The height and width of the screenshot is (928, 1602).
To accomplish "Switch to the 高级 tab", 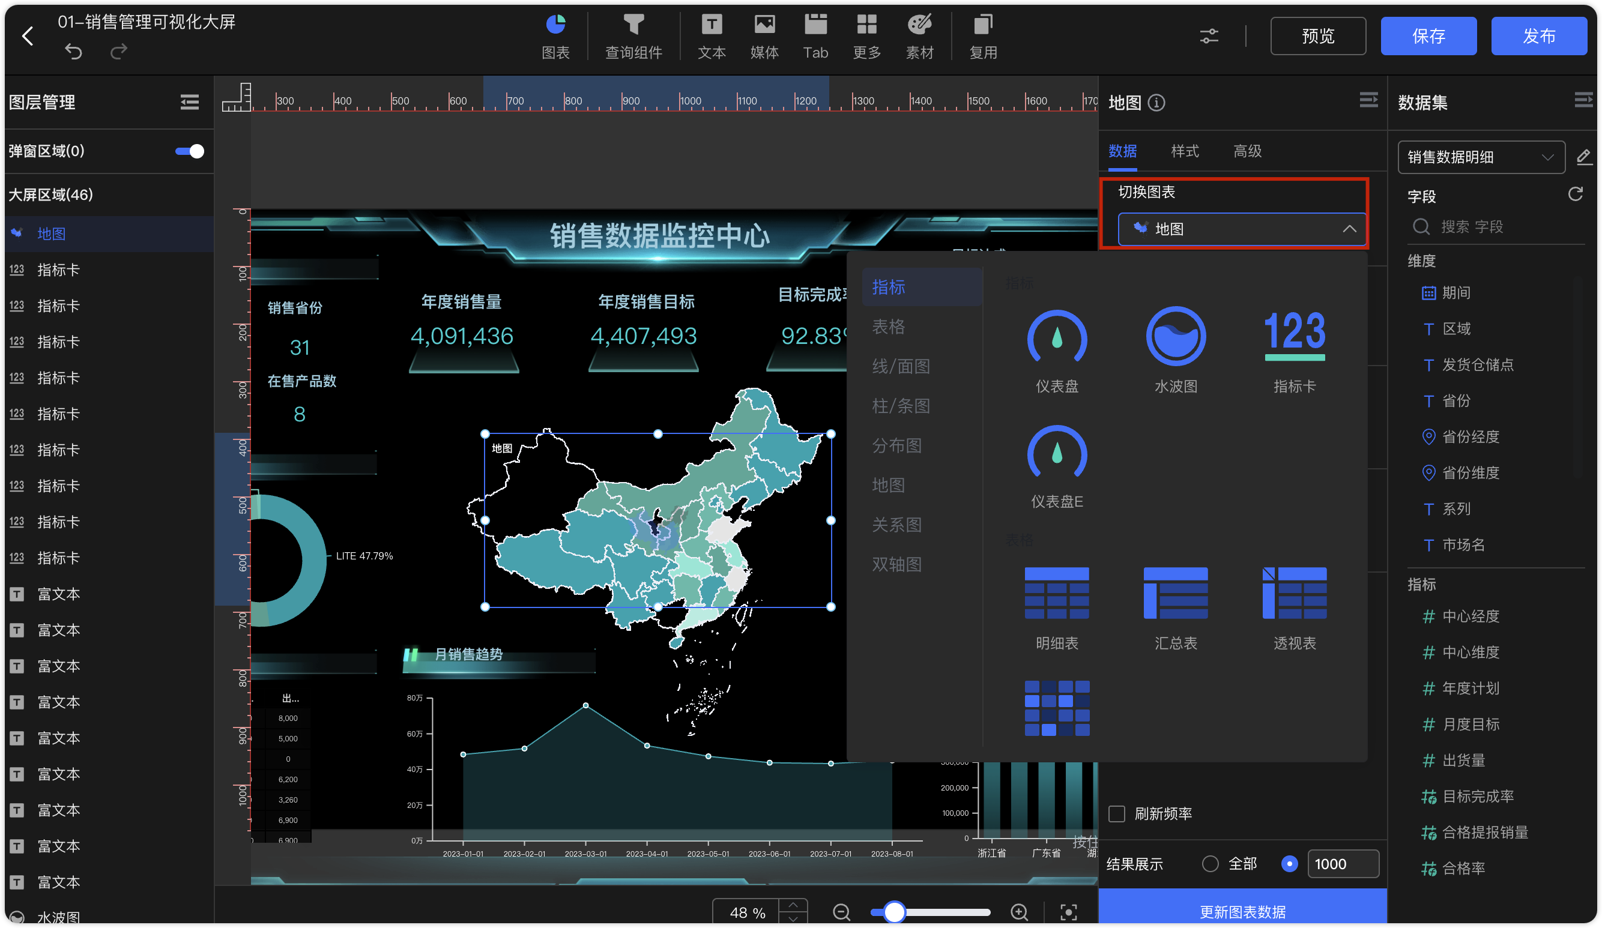I will click(1247, 151).
